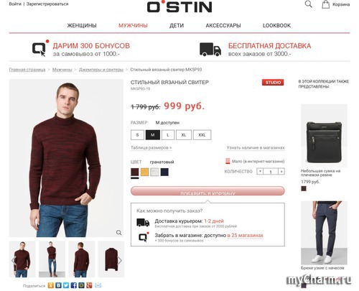Open the shopping bag Корзина icon
359x291 pixels.
click(325, 4)
